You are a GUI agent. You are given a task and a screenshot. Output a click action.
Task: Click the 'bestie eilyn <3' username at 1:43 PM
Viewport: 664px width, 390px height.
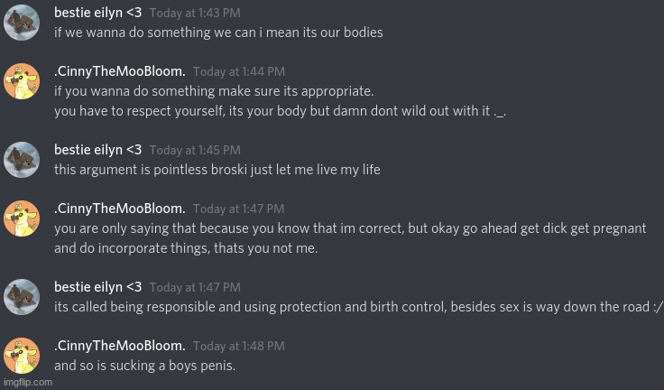(97, 13)
